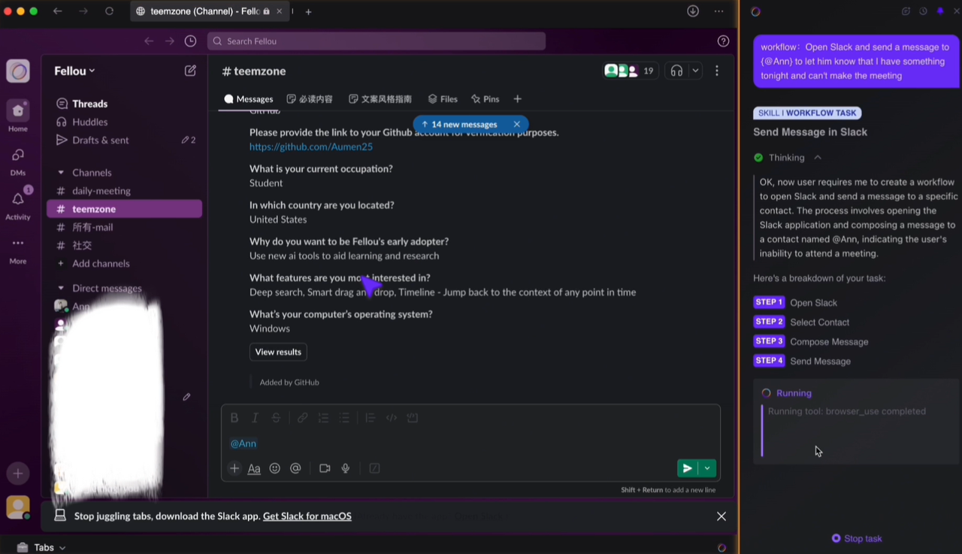Open the send options dropdown arrow
962x554 pixels.
[707, 468]
